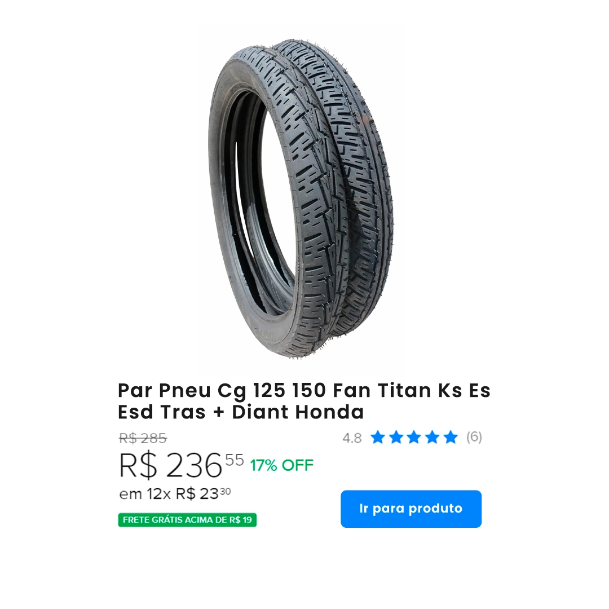Select the first blue rating star
The image size is (609, 609).
[x=377, y=438]
